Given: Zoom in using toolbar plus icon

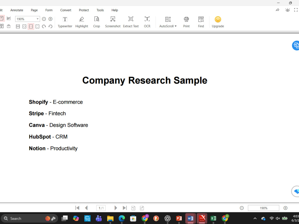Looking at the screenshot, I should coord(50,19).
